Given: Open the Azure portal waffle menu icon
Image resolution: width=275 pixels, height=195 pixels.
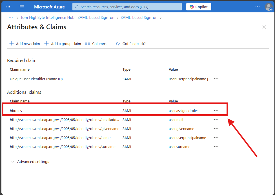Looking at the screenshot, I should [x=8, y=7].
